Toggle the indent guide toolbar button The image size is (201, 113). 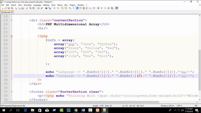[x=77, y=8]
